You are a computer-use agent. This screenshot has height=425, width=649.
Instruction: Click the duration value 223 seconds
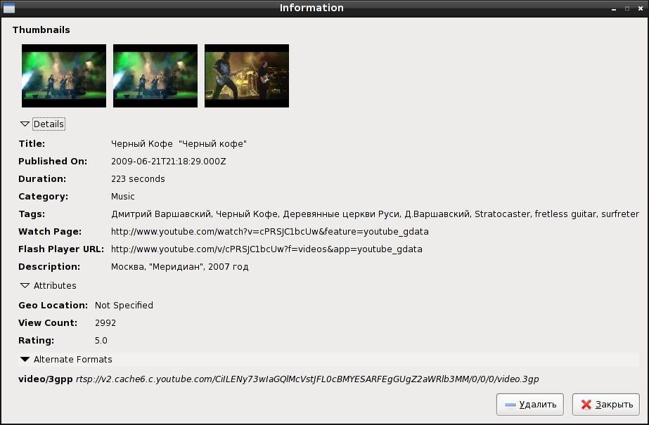click(x=138, y=179)
